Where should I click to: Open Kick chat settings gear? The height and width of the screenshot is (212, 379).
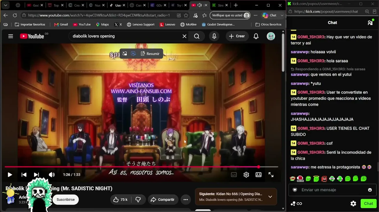tap(353, 203)
